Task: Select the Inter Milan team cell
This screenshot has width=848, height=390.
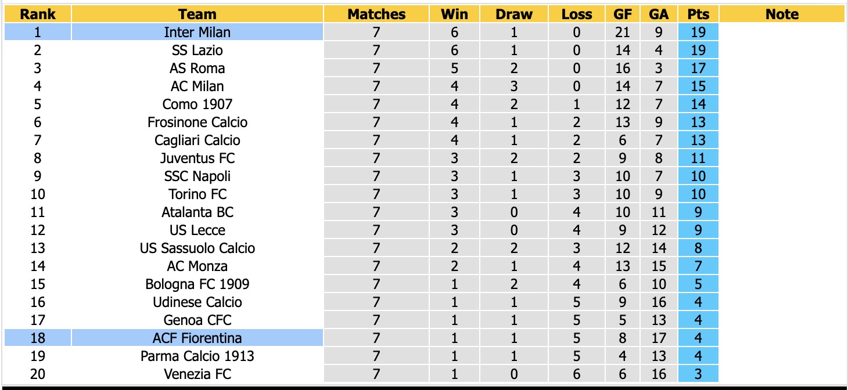Action: (197, 32)
